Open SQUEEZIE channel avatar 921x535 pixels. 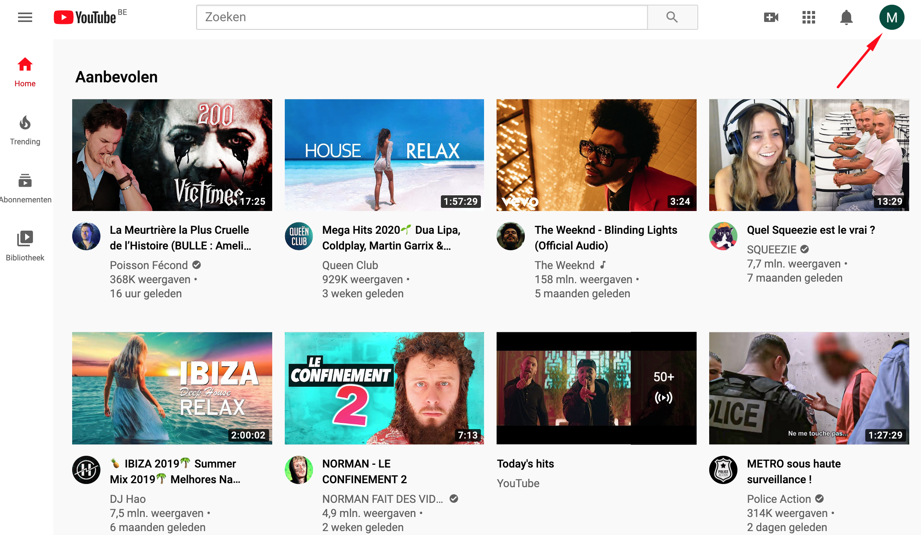[723, 236]
